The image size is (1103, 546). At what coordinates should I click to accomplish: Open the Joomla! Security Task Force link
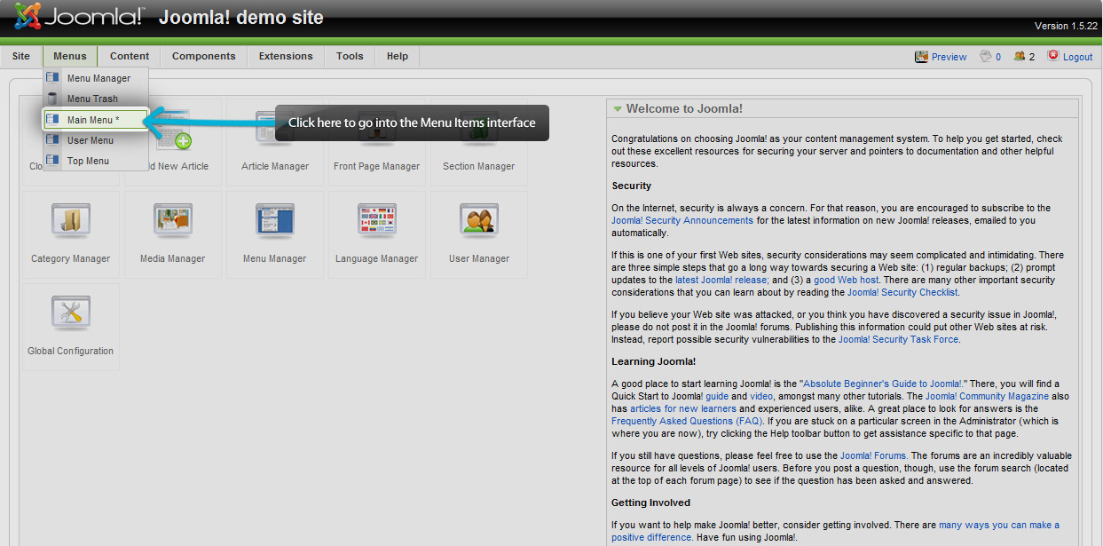coord(898,339)
